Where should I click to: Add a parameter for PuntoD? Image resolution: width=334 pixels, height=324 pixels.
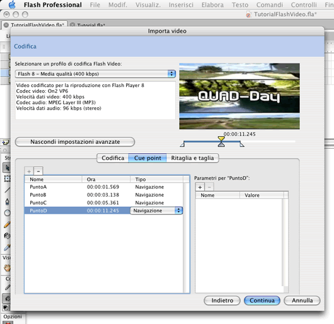point(200,187)
